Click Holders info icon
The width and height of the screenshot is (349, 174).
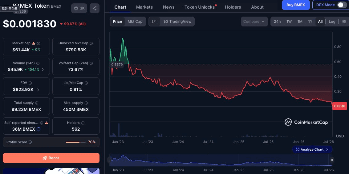point(83,123)
